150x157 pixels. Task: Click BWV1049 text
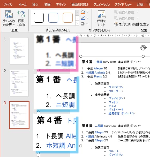coord(109,62)
